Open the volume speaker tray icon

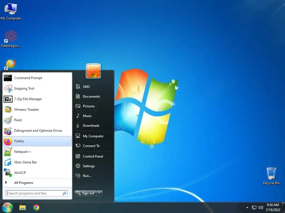(x=261, y=207)
